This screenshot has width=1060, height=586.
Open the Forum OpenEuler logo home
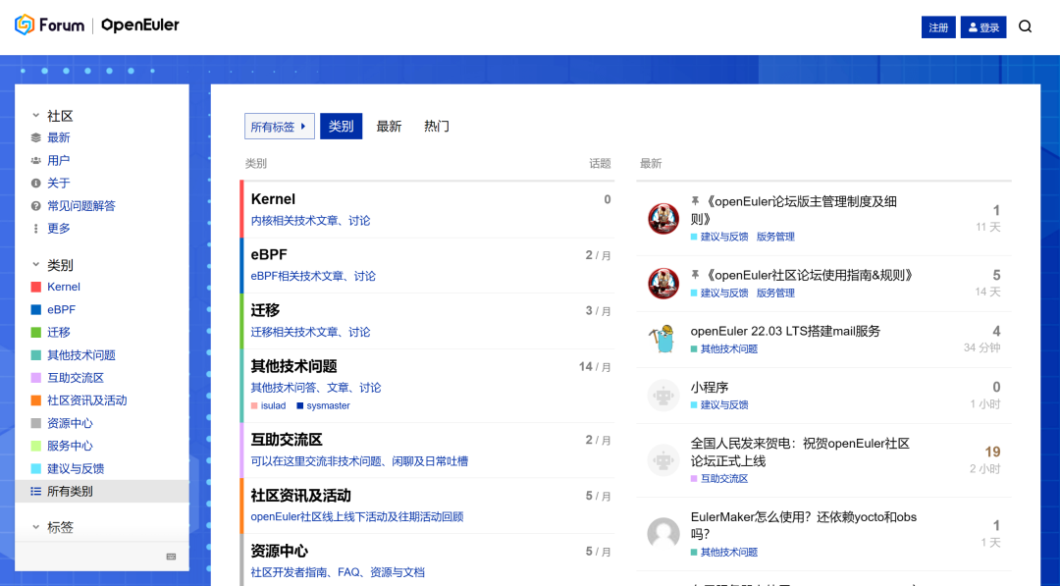coord(97,26)
